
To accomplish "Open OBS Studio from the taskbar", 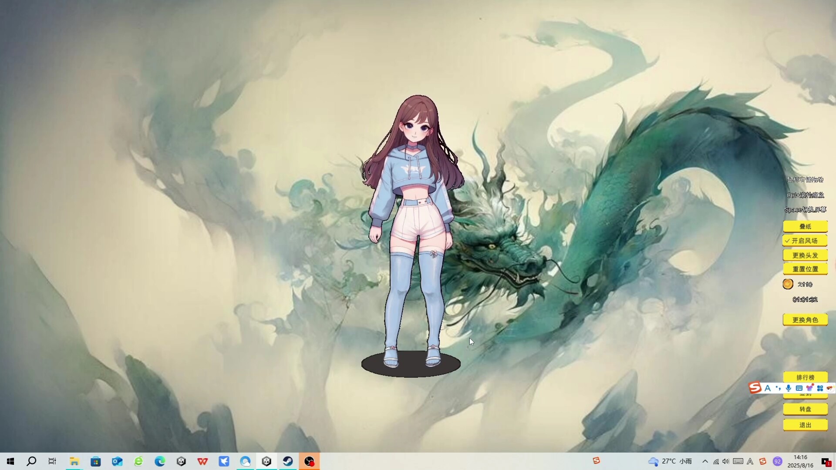I will pyautogui.click(x=310, y=461).
